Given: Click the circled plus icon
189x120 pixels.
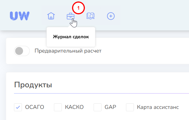Looking at the screenshot, I should click(111, 16).
